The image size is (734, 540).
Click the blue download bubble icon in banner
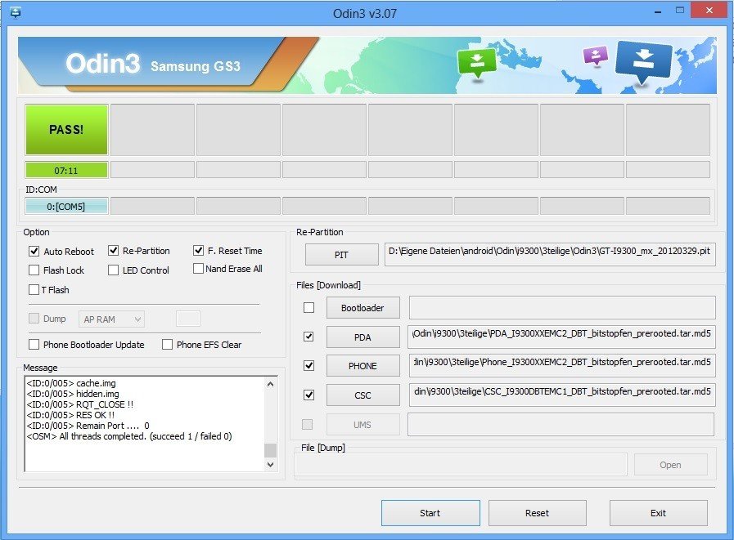pos(644,61)
